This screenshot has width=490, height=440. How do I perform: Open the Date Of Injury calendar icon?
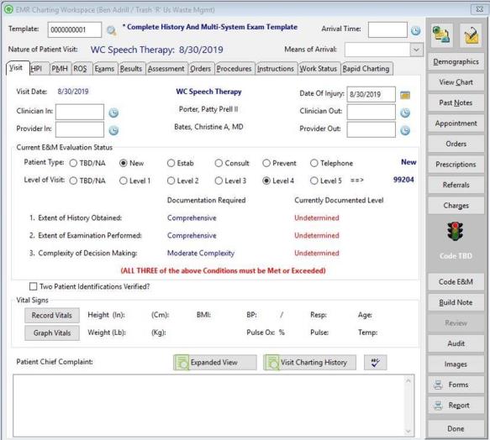405,95
